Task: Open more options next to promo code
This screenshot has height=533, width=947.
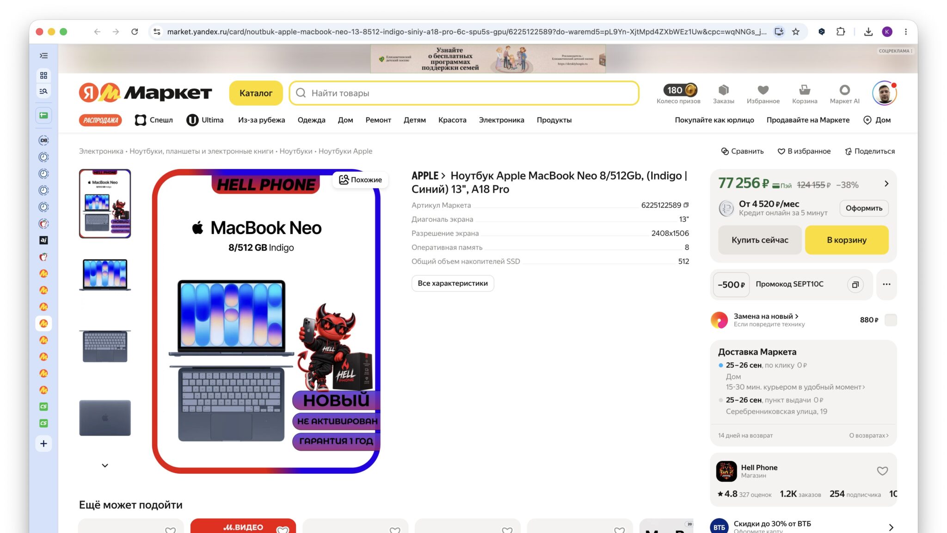Action: 886,285
